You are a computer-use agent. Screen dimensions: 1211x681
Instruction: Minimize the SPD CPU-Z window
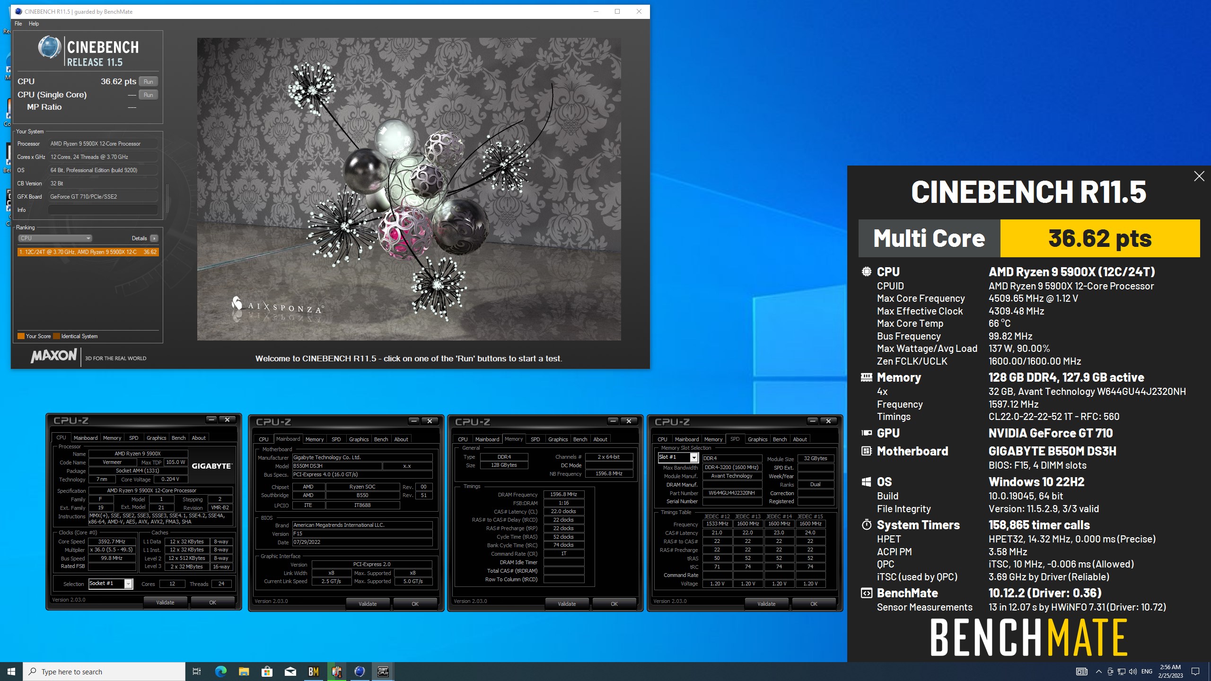(813, 421)
